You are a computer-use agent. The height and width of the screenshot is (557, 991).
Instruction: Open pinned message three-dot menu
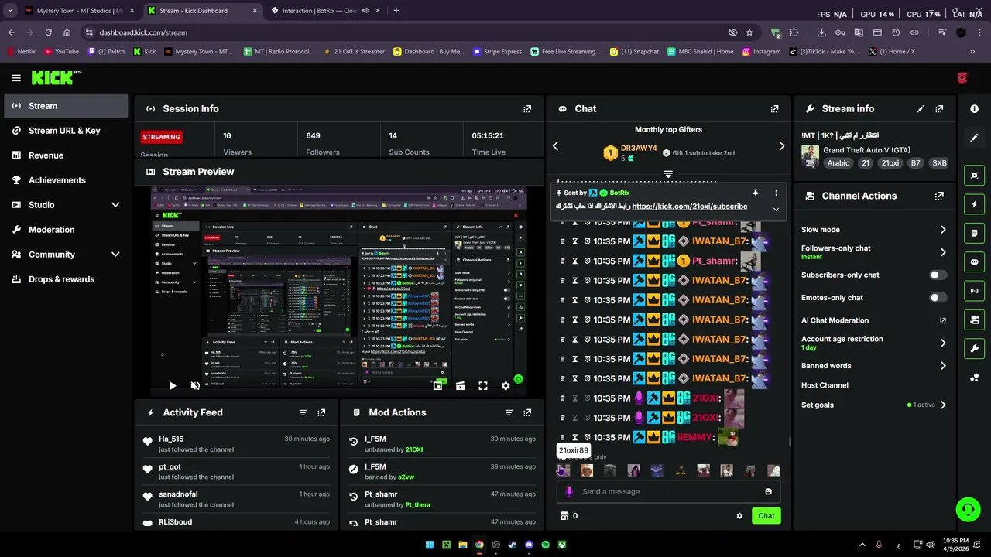pyautogui.click(x=776, y=193)
